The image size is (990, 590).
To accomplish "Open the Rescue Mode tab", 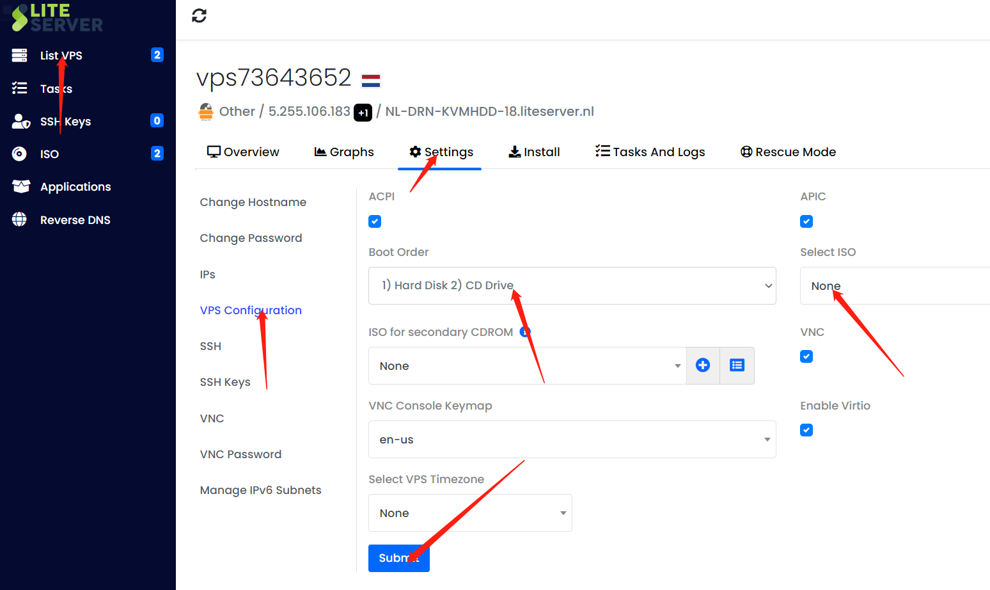I will (x=788, y=152).
